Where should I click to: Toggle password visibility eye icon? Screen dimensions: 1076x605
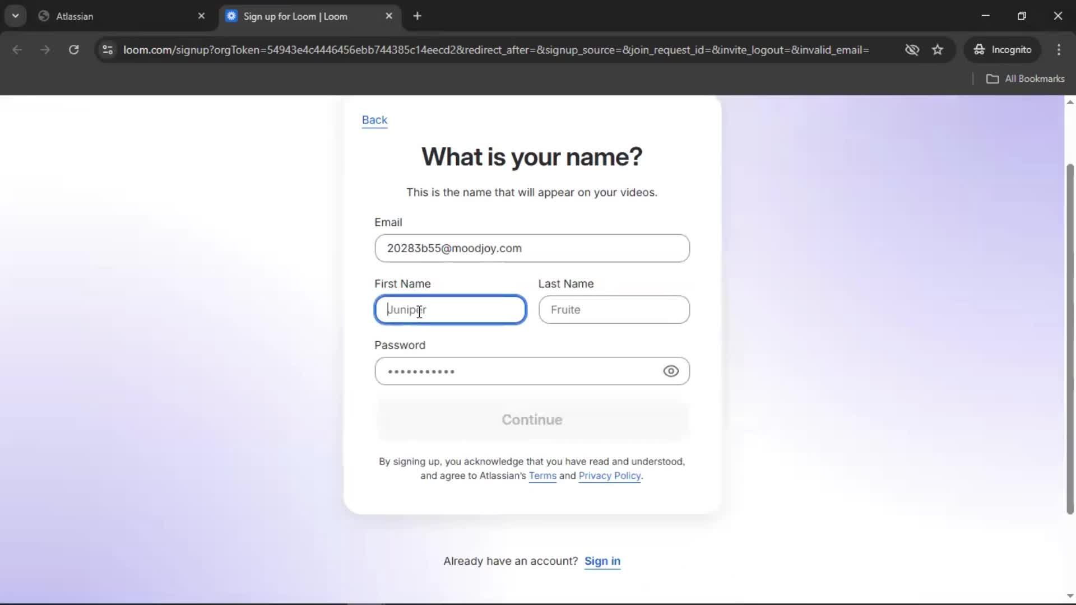pyautogui.click(x=671, y=371)
